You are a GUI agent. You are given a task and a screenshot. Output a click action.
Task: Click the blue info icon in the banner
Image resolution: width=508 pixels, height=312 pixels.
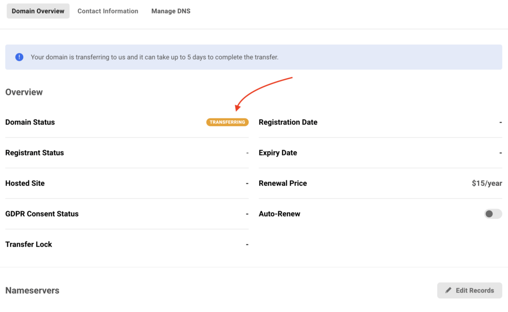[19, 57]
